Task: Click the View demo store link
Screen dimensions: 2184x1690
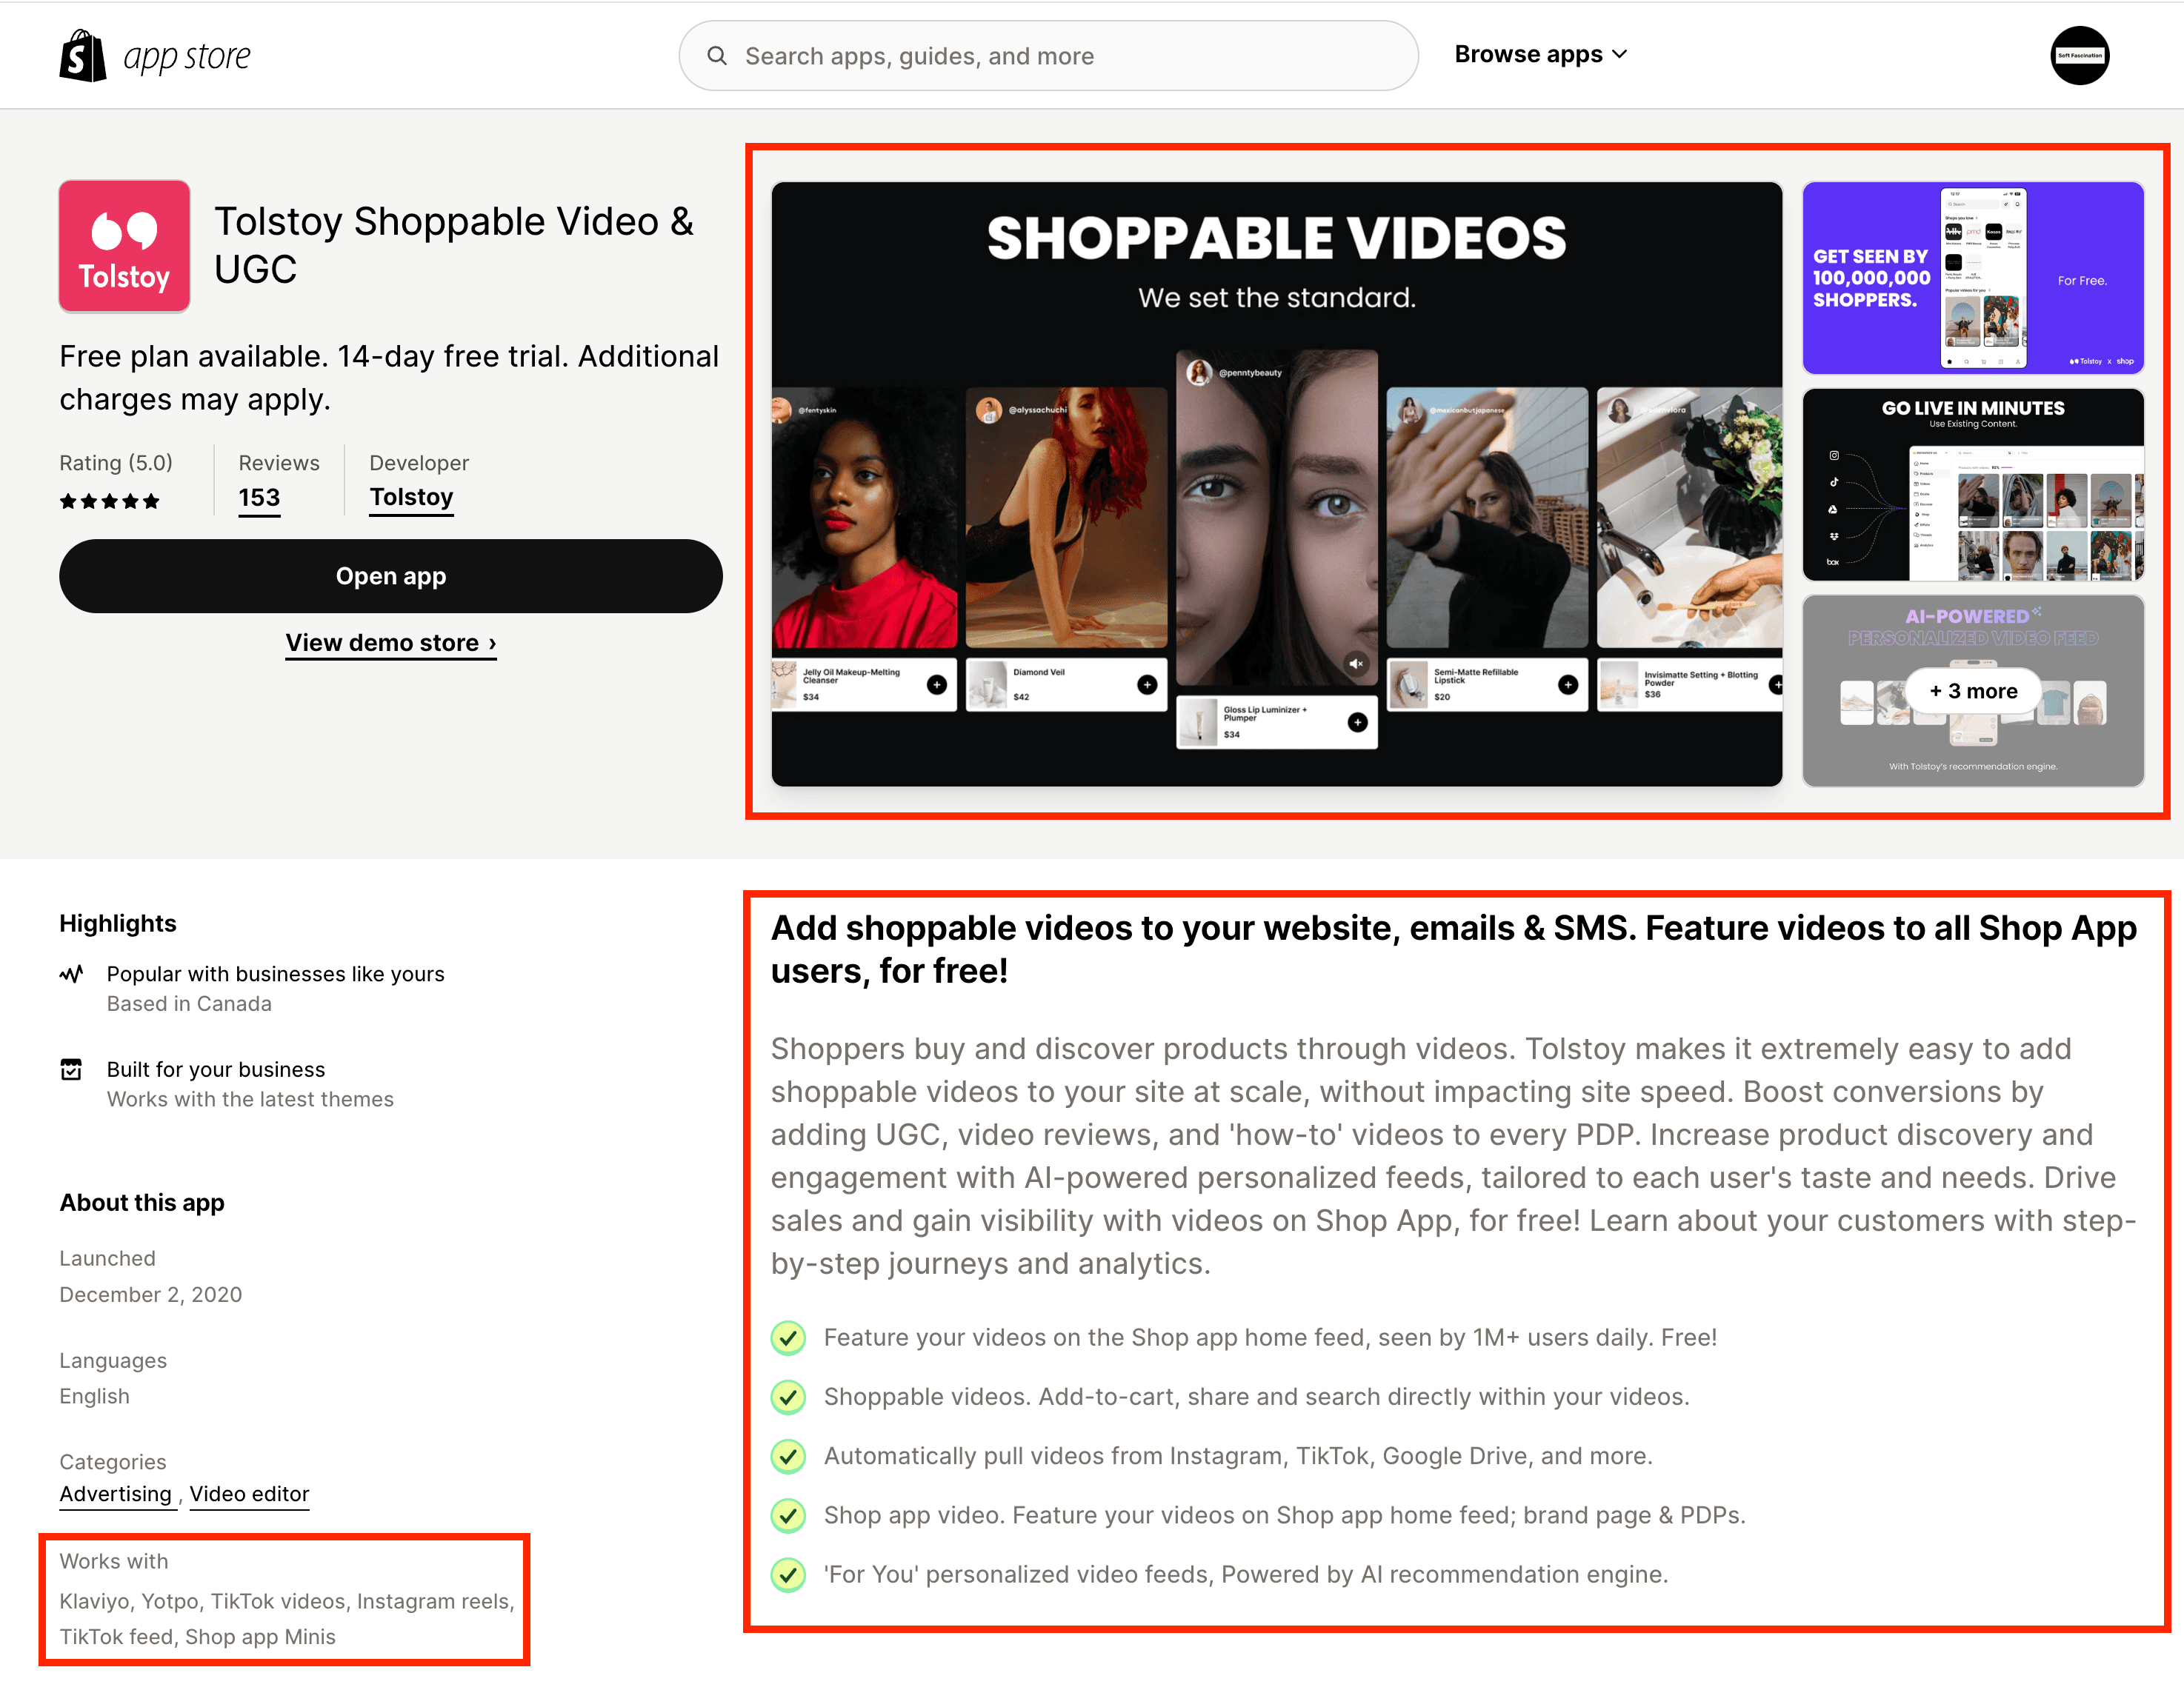Action: 388,641
